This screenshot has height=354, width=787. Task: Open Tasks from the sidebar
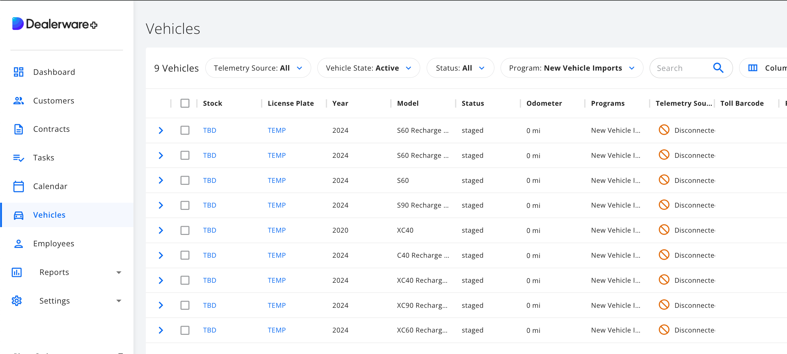click(44, 158)
